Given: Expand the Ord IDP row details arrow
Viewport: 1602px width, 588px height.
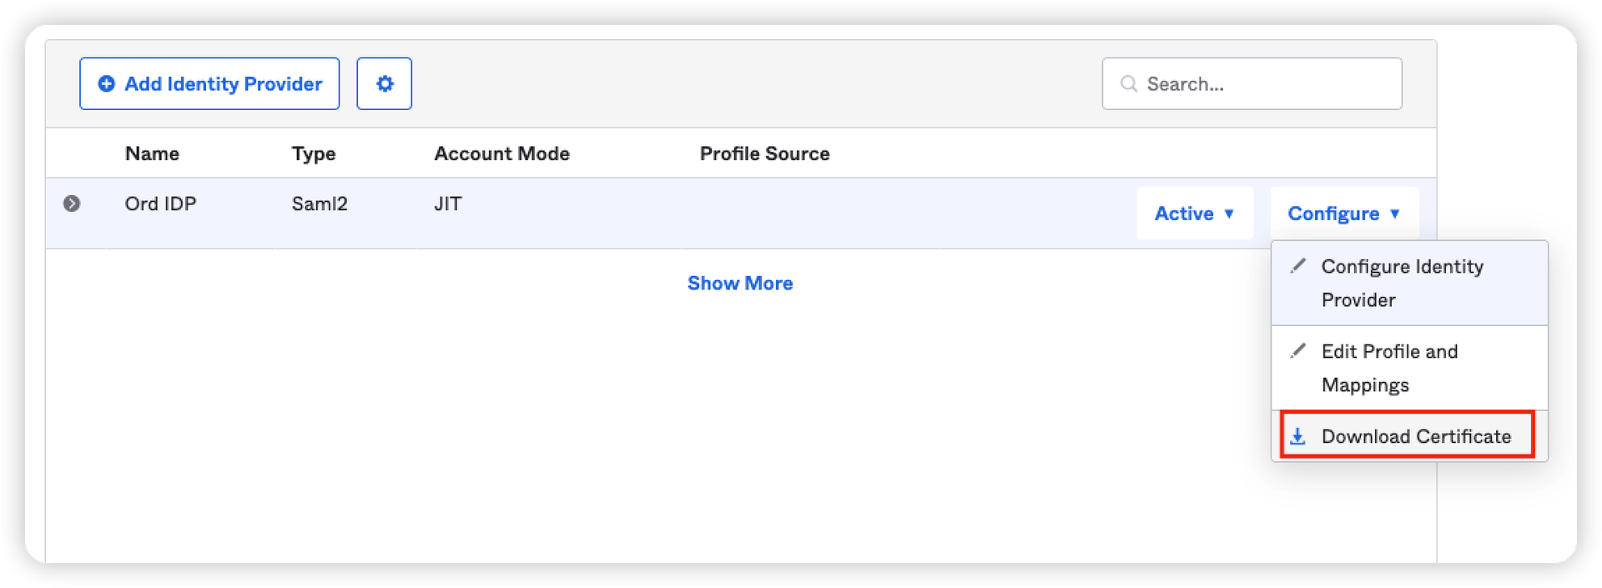Looking at the screenshot, I should [72, 204].
